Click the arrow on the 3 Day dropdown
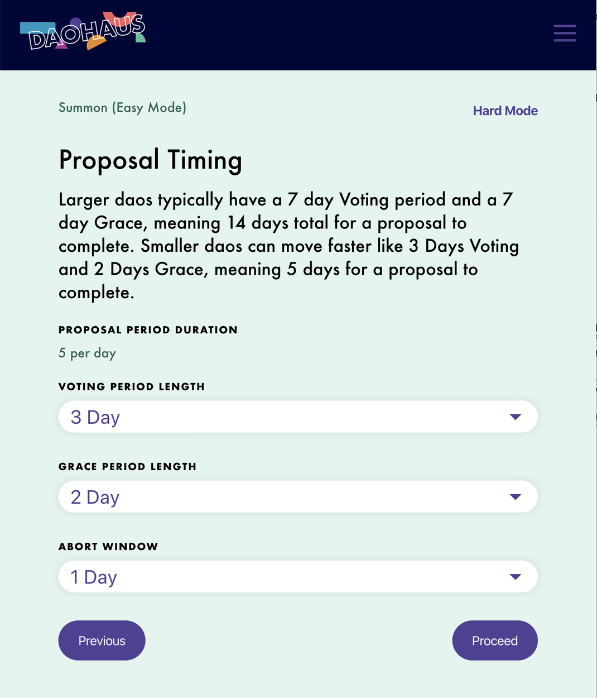The height and width of the screenshot is (698, 597). pyautogui.click(x=515, y=417)
